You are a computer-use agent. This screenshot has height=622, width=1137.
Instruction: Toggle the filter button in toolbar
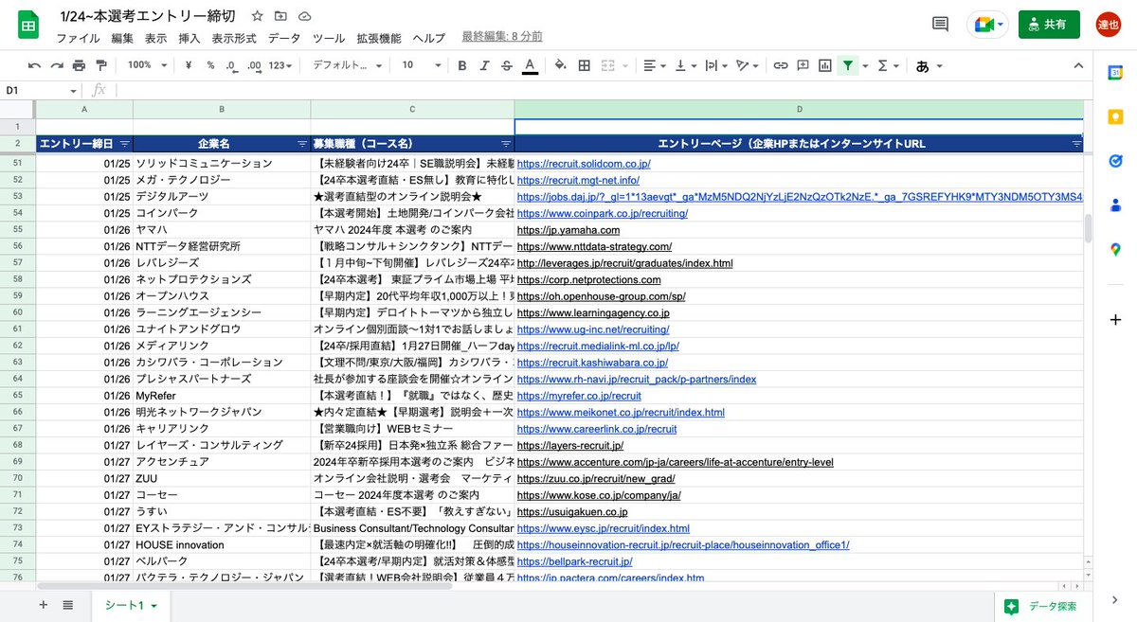pos(848,65)
